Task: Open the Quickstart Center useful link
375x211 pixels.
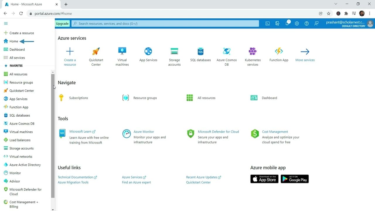Action: [198, 182]
